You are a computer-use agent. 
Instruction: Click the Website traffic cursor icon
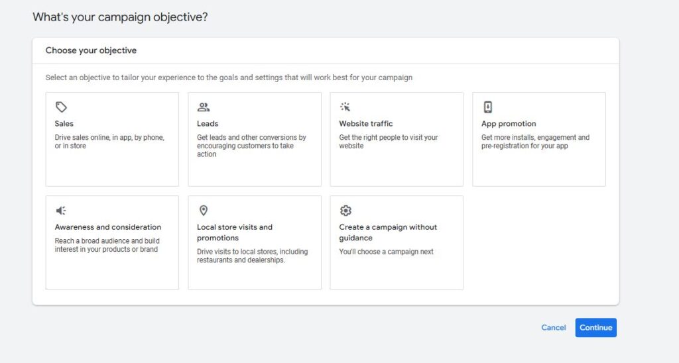345,107
